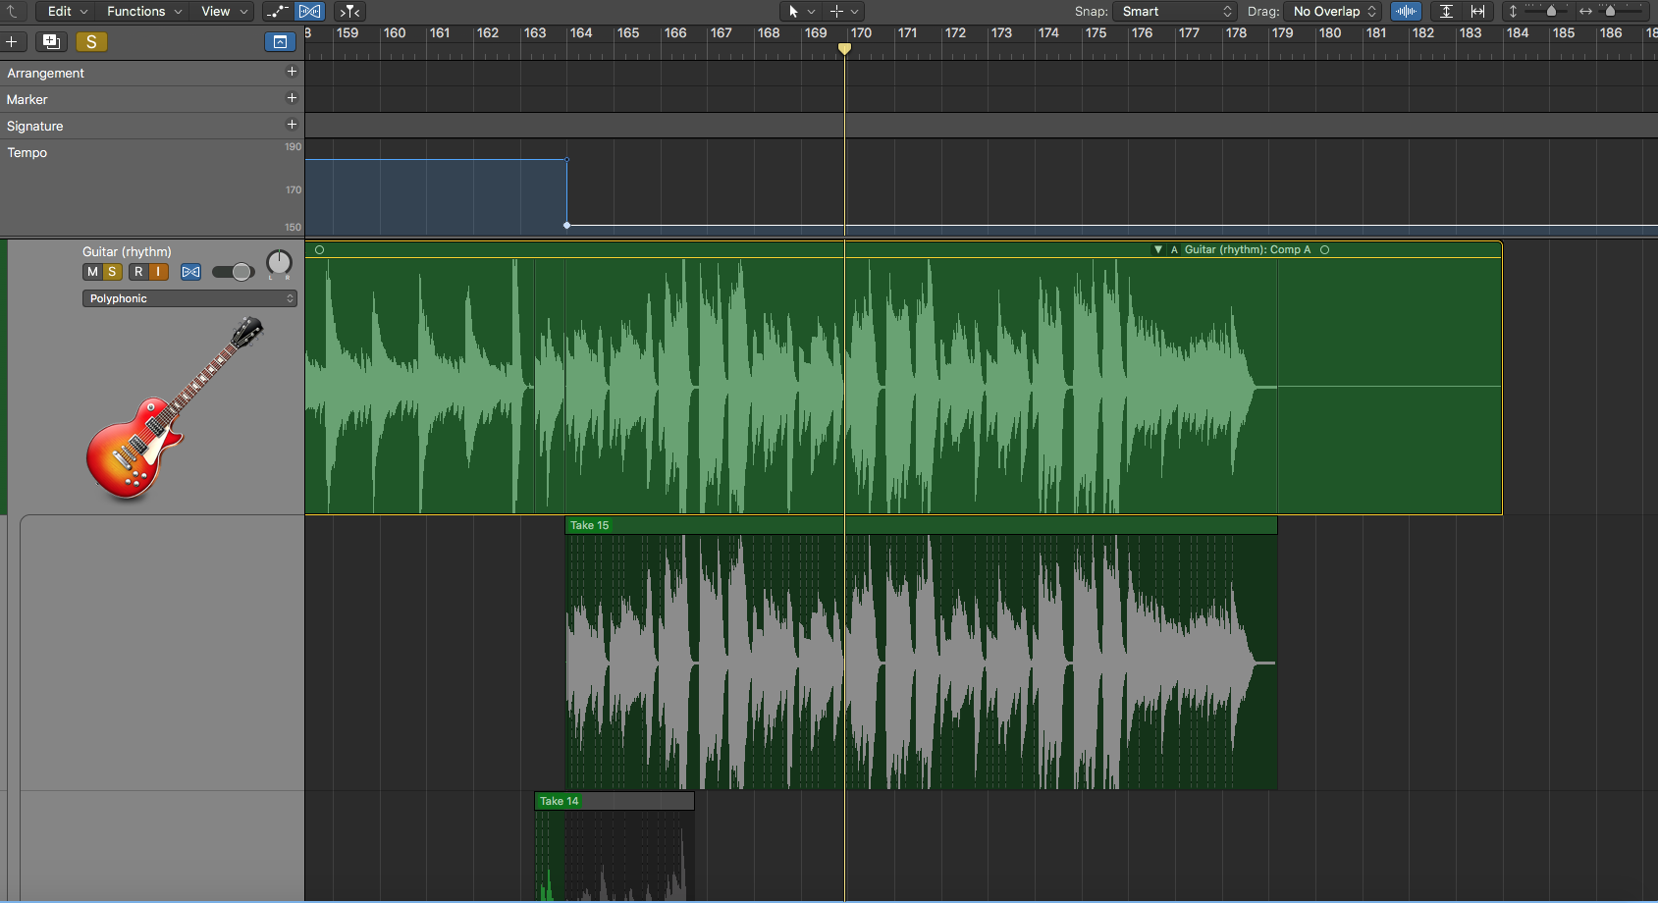
Task: Toggle the Flex button in the toolbar
Action: click(x=310, y=11)
